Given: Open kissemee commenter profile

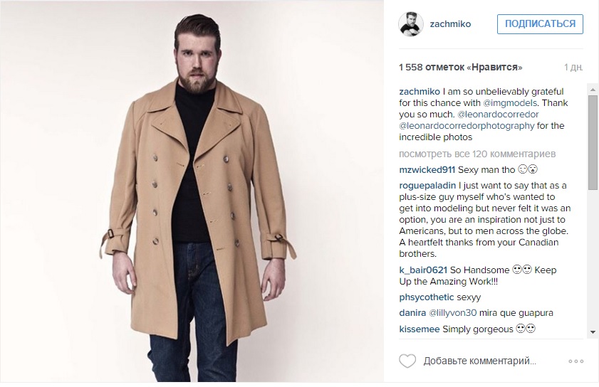Looking at the screenshot, I should pyautogui.click(x=419, y=329).
